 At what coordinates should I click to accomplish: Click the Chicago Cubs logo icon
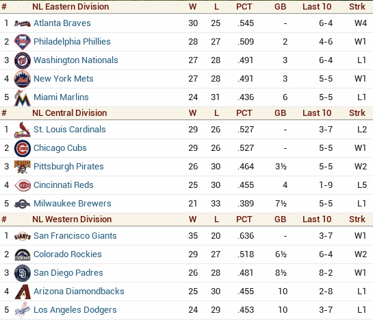click(23, 148)
